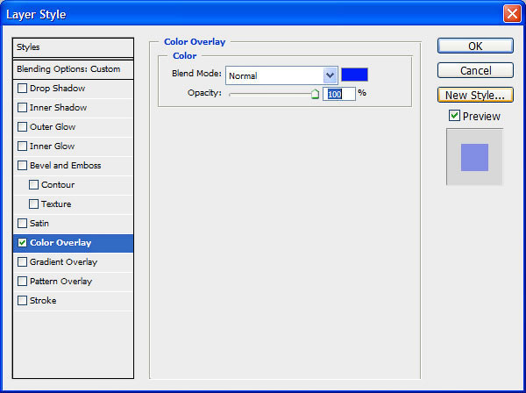Check the Bevel and Emboss box

(22, 166)
